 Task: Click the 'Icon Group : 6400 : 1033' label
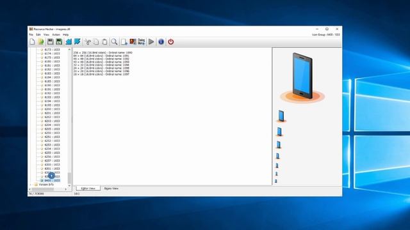click(x=326, y=34)
